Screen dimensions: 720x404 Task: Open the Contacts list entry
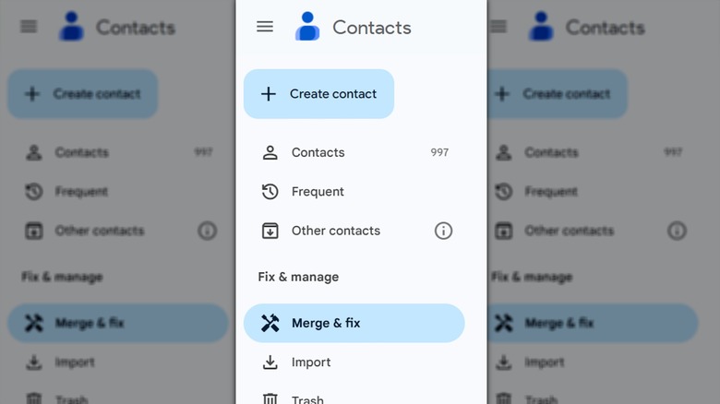pyautogui.click(x=318, y=153)
